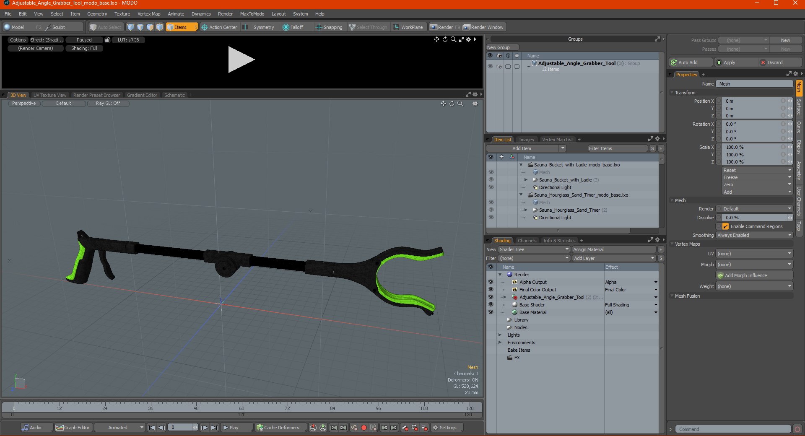
Task: Activate the WorkPlane tool
Action: [x=408, y=27]
